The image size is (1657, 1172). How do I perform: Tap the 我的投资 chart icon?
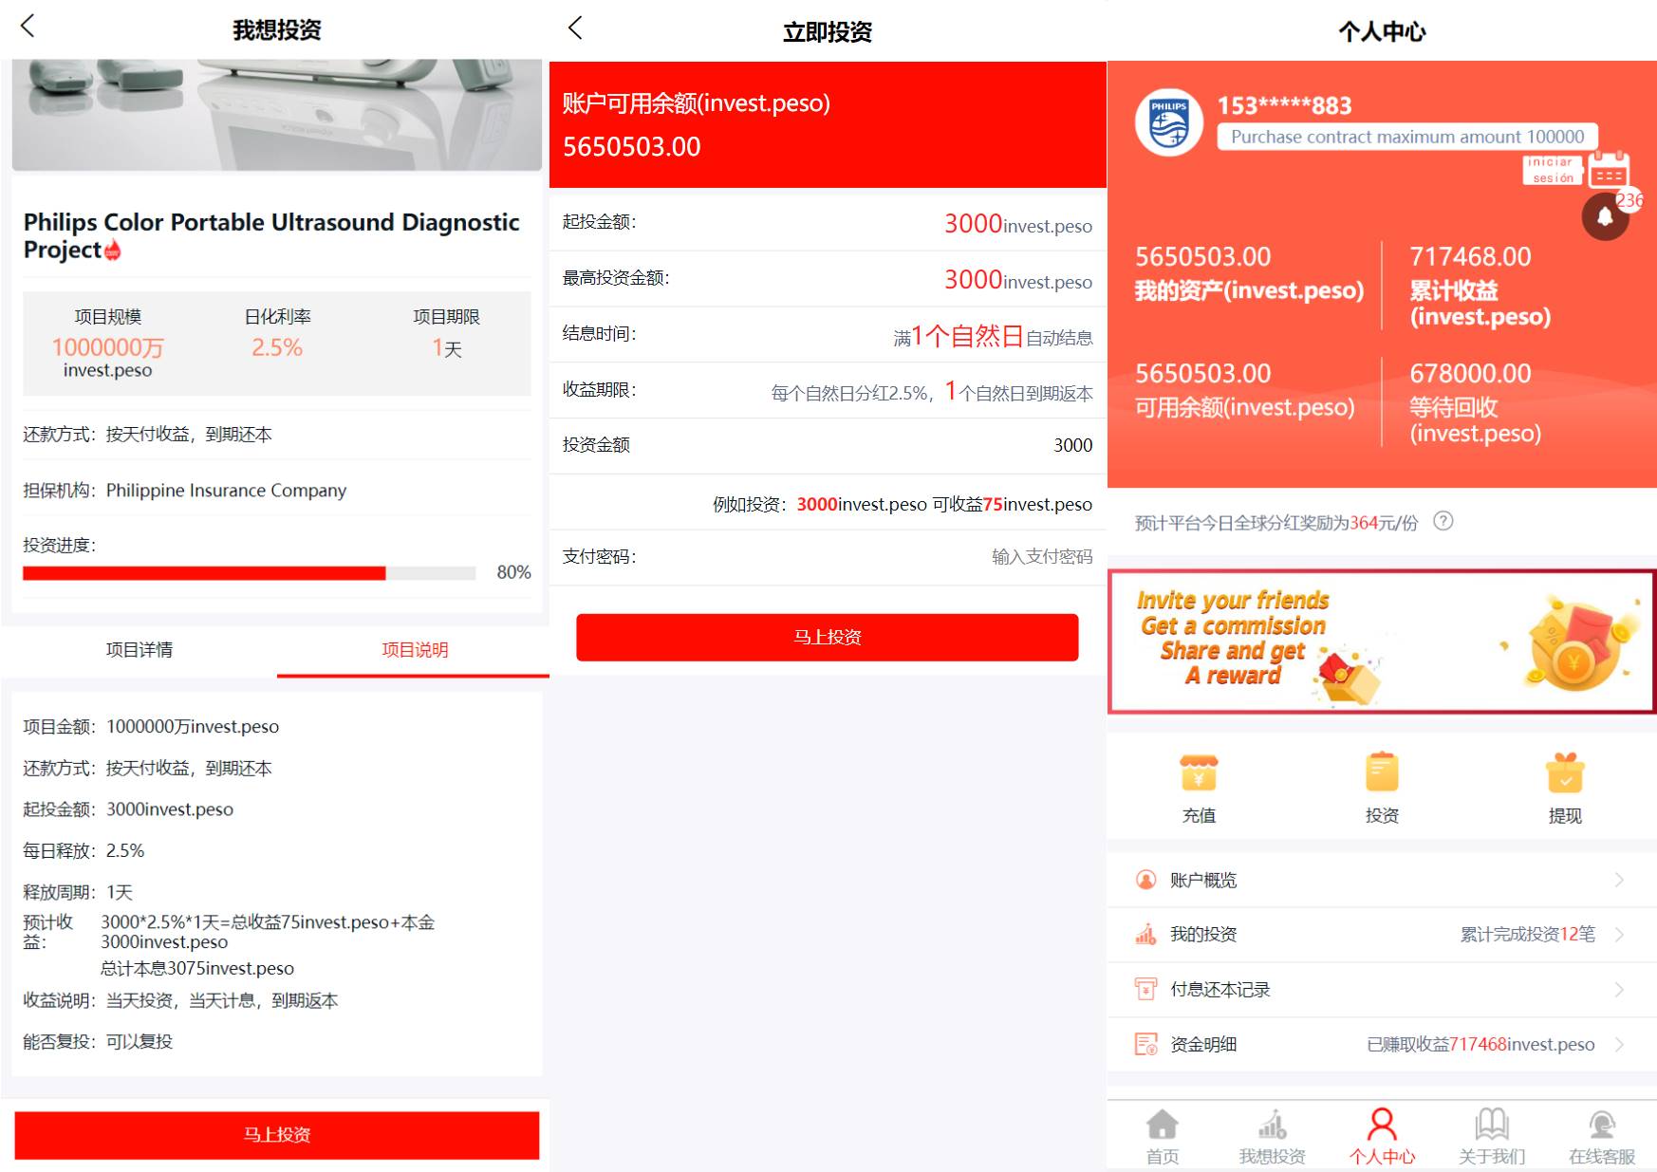coord(1145,935)
